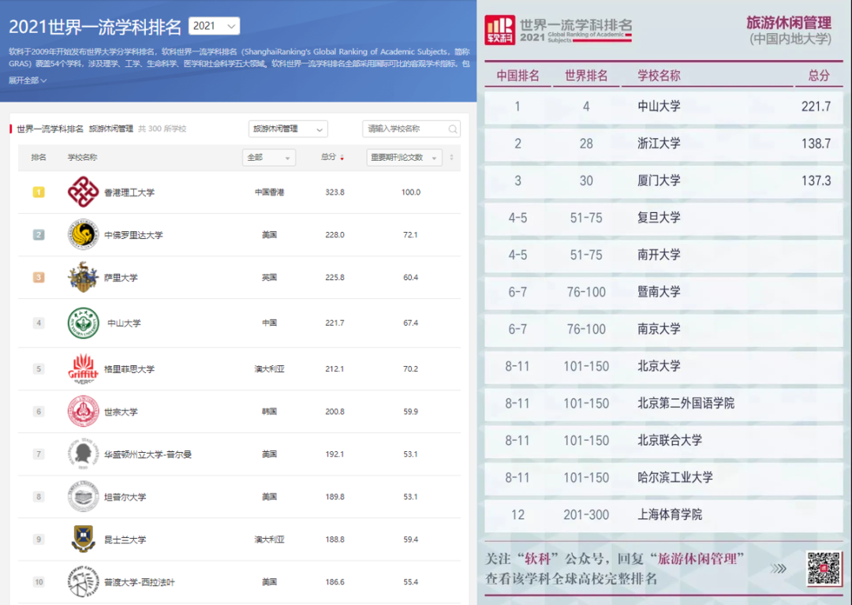Click the 坦普尔大学 logo
Viewport: 852px width, 605px height.
[x=83, y=496]
